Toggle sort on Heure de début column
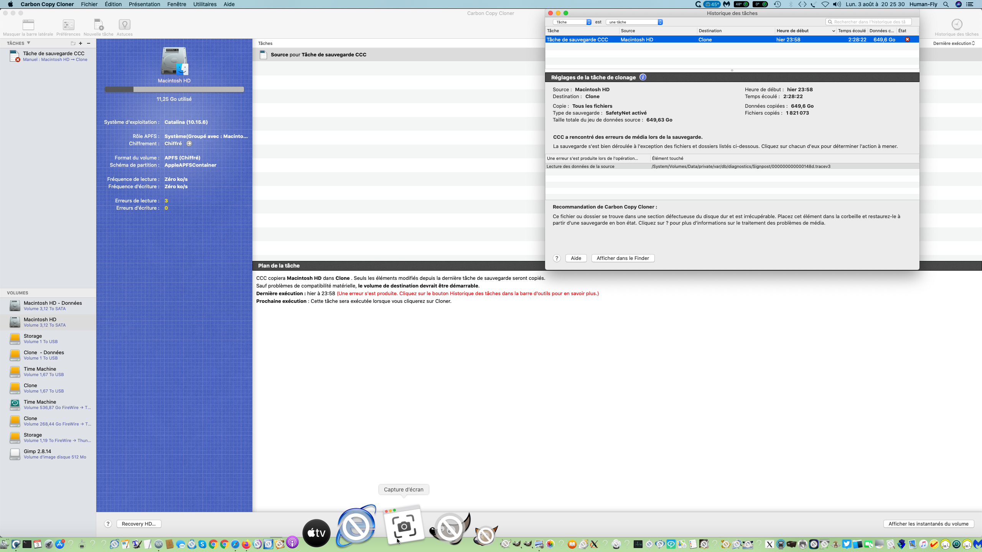 805,31
